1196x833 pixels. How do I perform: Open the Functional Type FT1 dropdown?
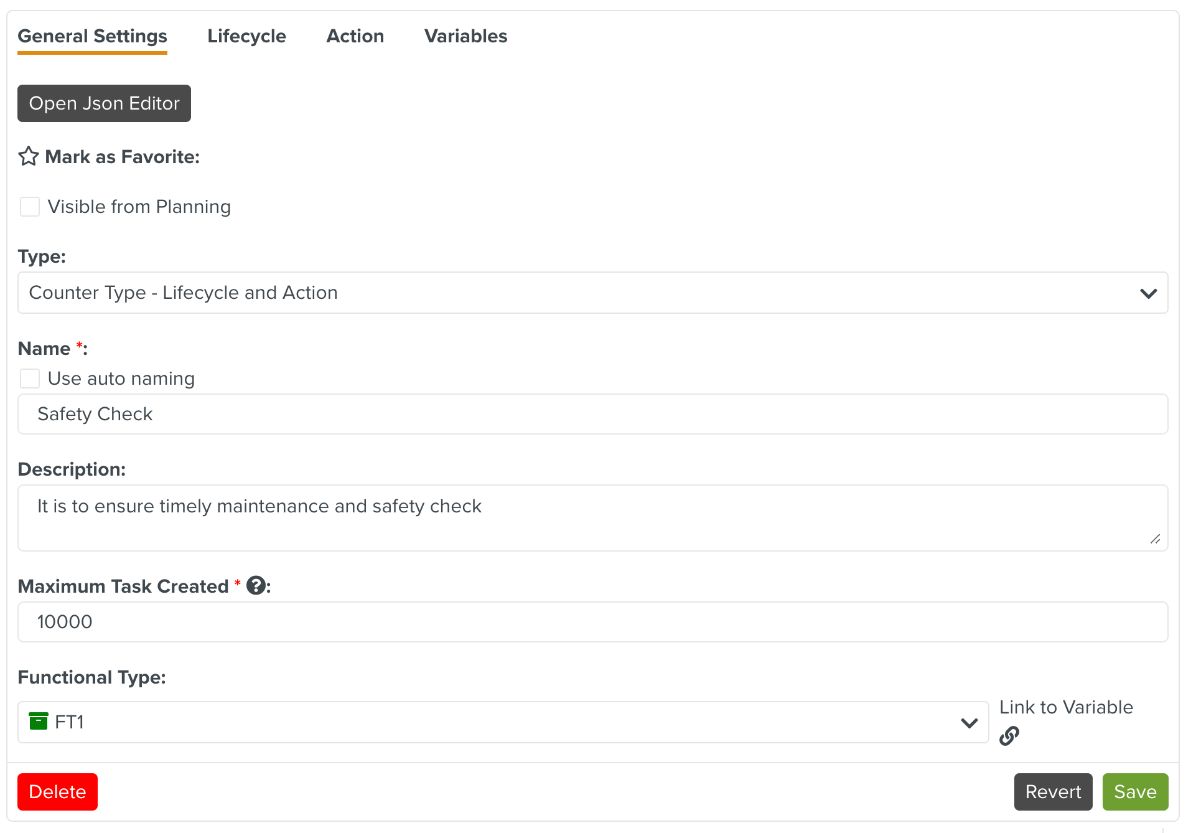[969, 722]
